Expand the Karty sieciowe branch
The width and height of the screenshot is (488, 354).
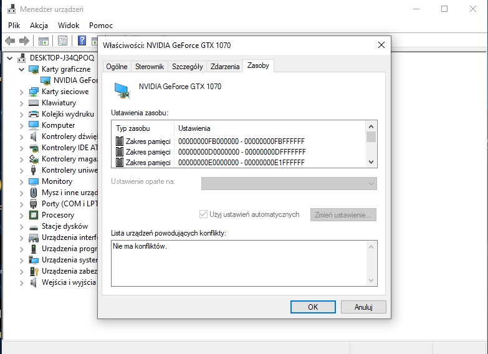(x=21, y=92)
